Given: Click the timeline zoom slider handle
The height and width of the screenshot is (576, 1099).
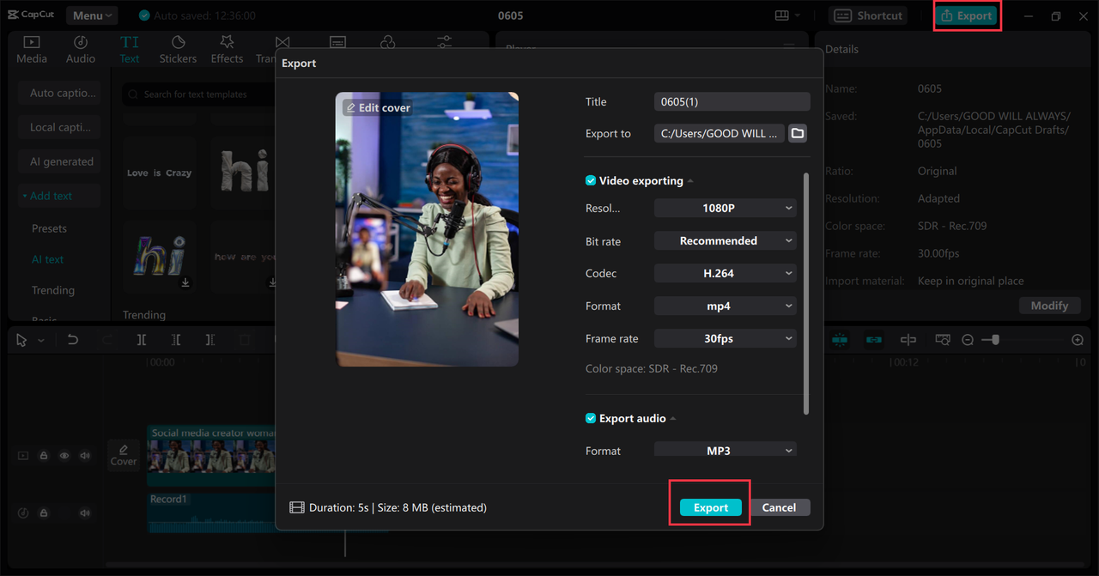Looking at the screenshot, I should pos(995,340).
